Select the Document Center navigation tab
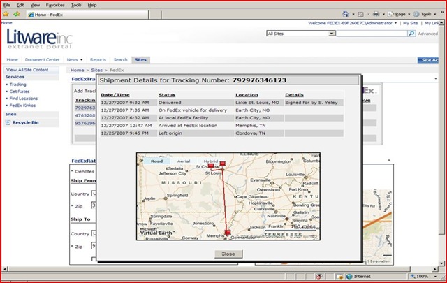Image resolution: width=447 pixels, height=283 pixels. click(x=42, y=60)
